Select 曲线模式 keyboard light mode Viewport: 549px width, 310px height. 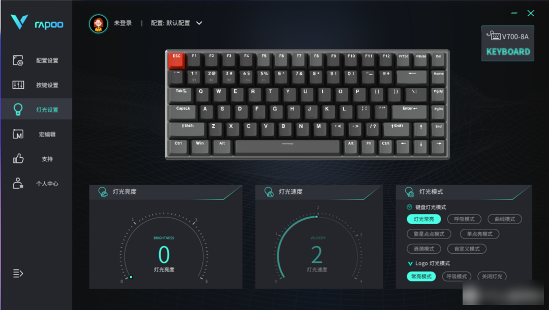click(x=505, y=219)
